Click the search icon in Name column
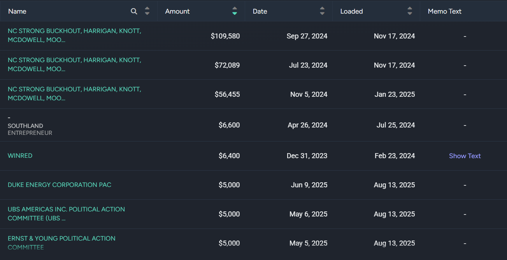507x260 pixels. coord(134,11)
